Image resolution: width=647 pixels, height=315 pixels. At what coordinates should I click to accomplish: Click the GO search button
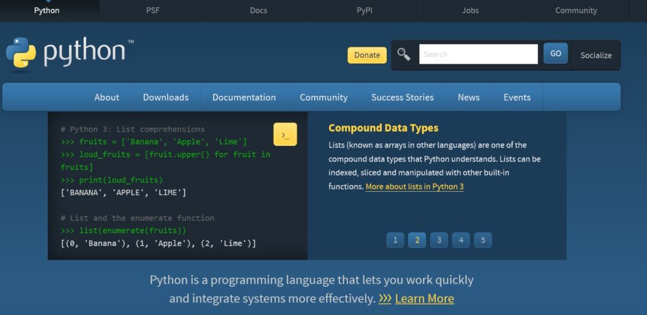(x=555, y=54)
